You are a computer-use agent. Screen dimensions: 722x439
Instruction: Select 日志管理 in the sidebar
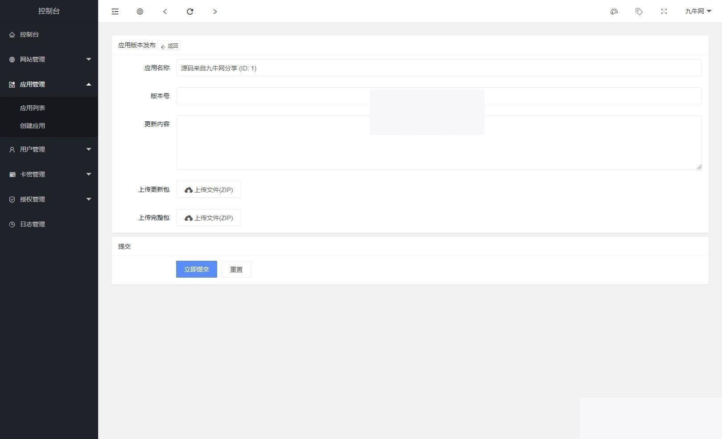[x=32, y=224]
